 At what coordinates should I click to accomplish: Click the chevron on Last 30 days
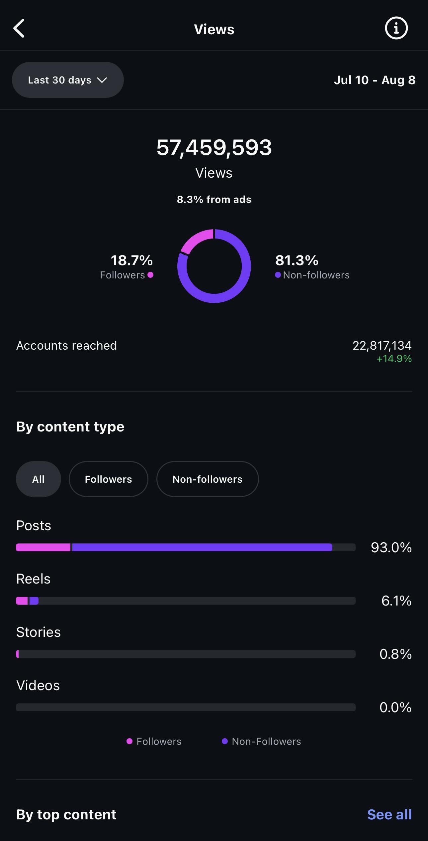click(x=102, y=80)
